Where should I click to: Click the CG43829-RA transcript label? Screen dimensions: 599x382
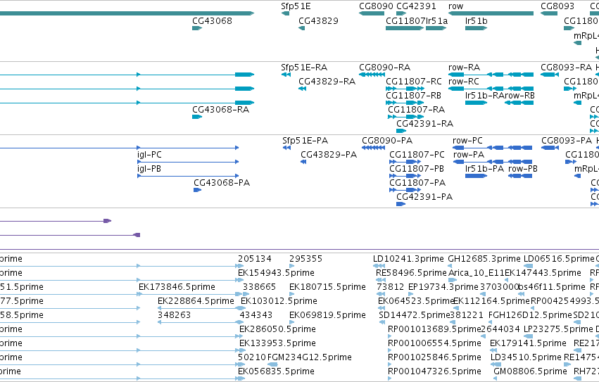coord(327,82)
